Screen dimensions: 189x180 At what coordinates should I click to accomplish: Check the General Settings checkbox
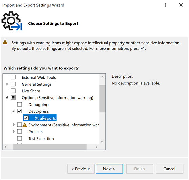click(x=13, y=84)
